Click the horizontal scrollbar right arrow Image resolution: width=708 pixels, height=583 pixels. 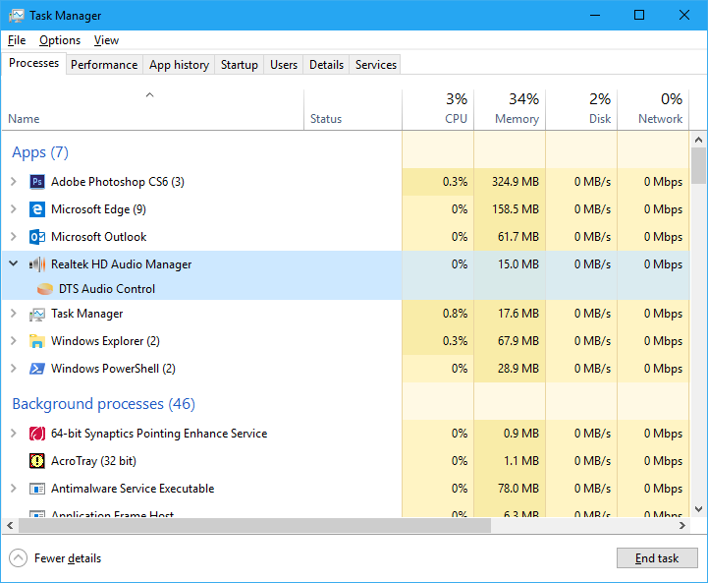click(x=682, y=526)
